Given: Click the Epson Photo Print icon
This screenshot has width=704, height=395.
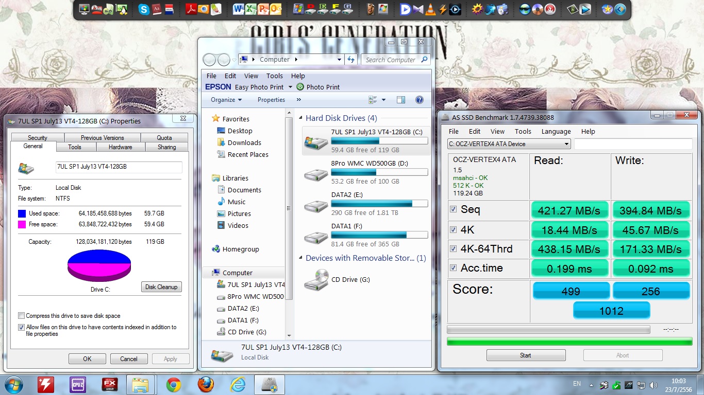Looking at the screenshot, I should [x=300, y=87].
